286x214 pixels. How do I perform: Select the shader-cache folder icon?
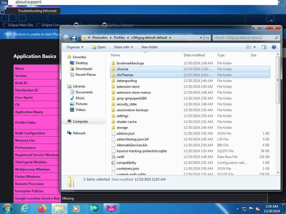[x=113, y=122]
